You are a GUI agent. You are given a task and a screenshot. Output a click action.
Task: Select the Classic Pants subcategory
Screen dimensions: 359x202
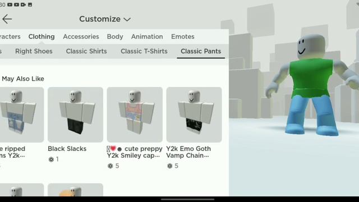pyautogui.click(x=201, y=51)
